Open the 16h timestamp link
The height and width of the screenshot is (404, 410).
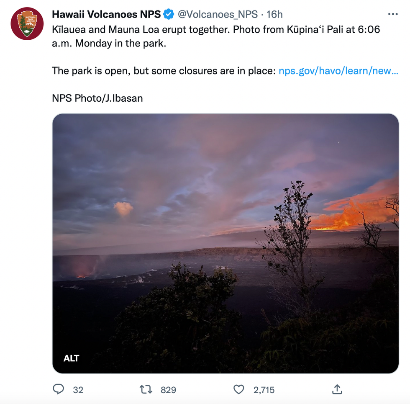(x=275, y=14)
